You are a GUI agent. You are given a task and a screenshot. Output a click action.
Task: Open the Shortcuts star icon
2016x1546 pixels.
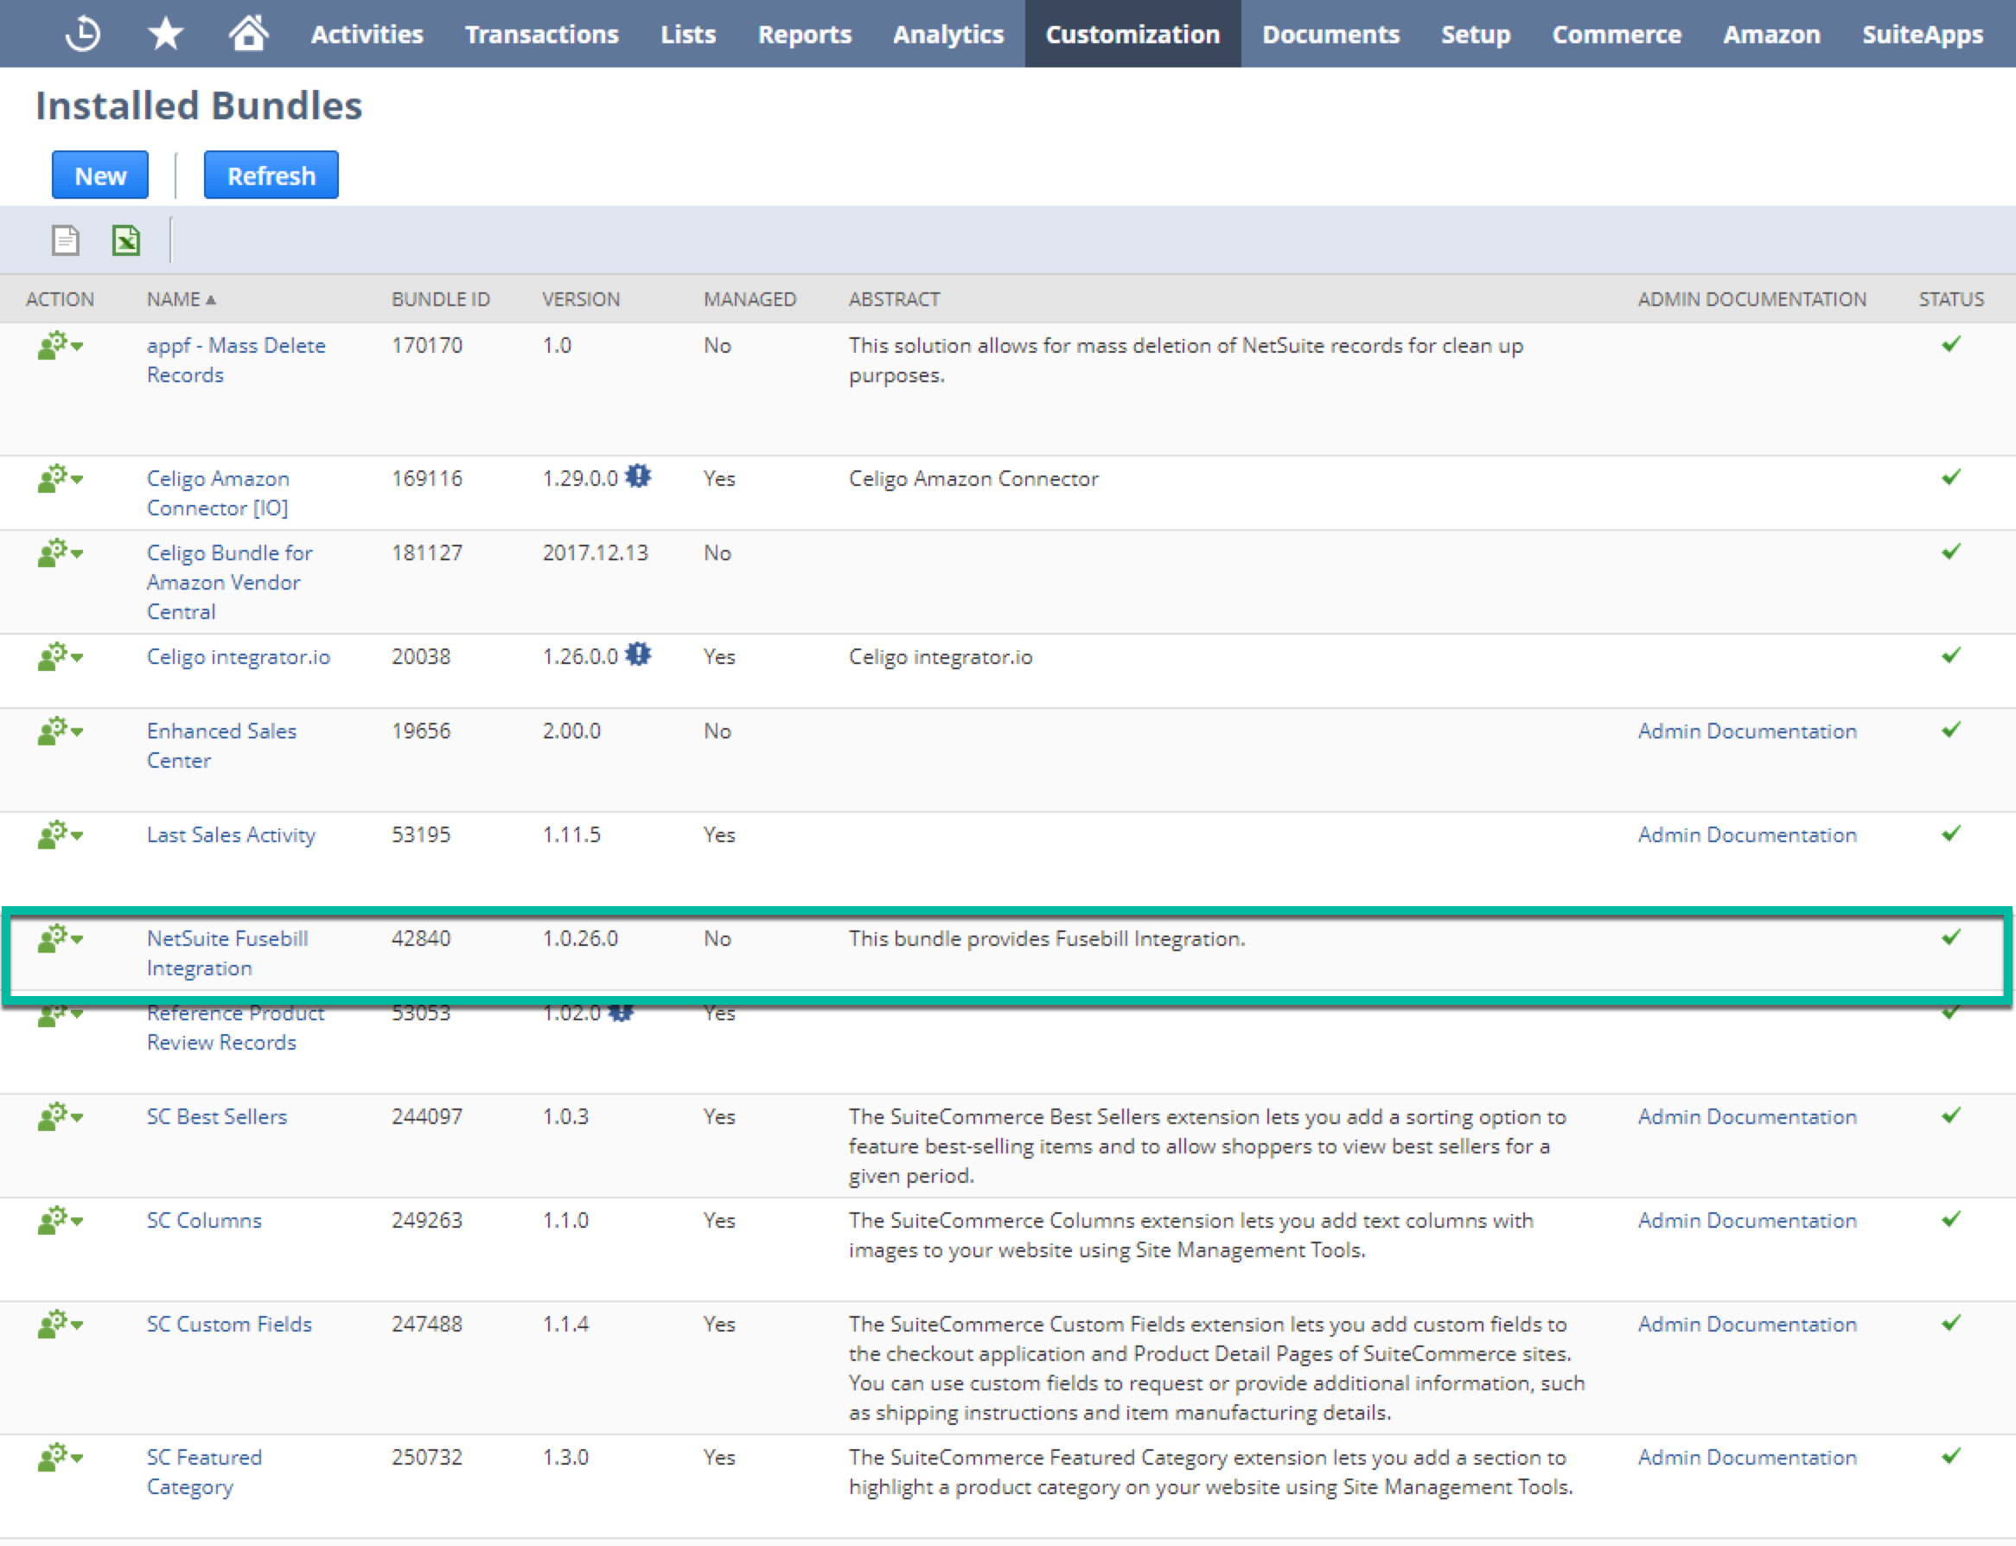click(166, 34)
